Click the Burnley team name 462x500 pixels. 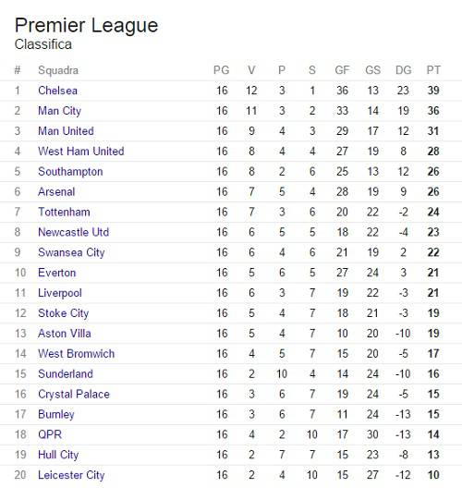56,415
